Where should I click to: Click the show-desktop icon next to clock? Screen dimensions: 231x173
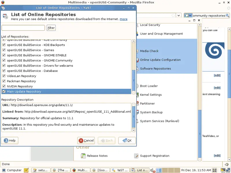[215, 170]
